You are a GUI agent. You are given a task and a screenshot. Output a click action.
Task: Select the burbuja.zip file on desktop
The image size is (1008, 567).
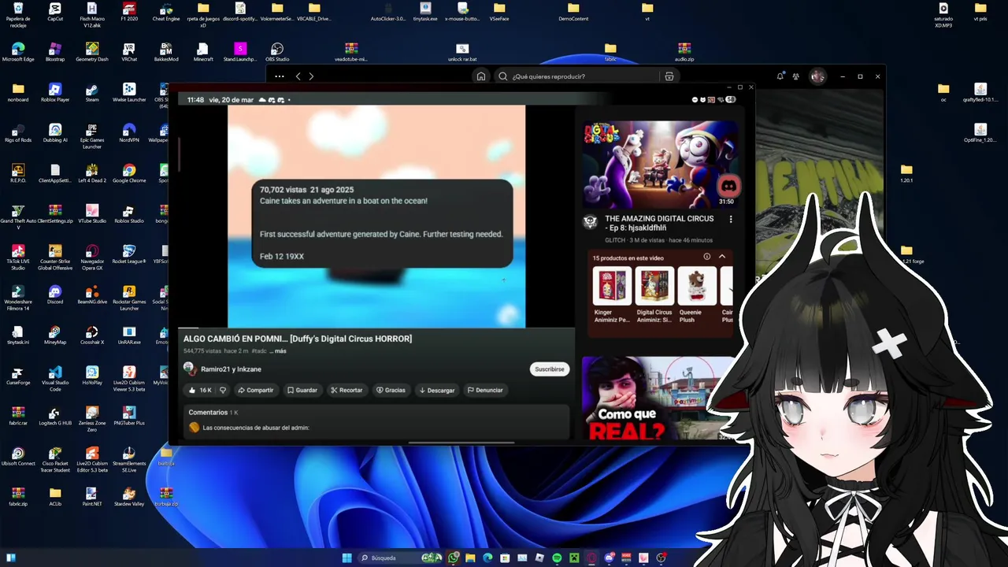(x=166, y=497)
